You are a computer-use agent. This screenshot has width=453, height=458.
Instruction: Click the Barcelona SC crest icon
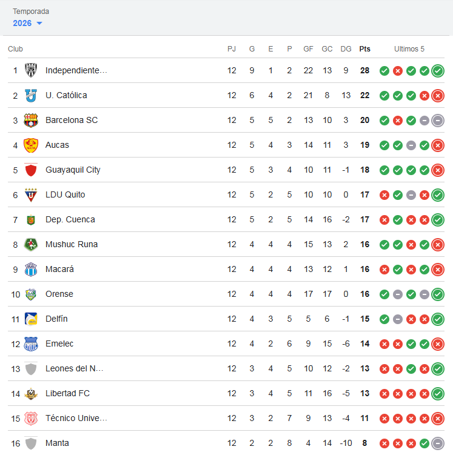tap(31, 120)
